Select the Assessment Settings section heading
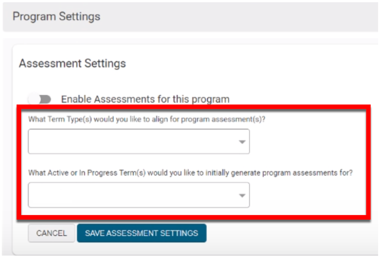Image resolution: width=379 pixels, height=256 pixels. coord(72,63)
